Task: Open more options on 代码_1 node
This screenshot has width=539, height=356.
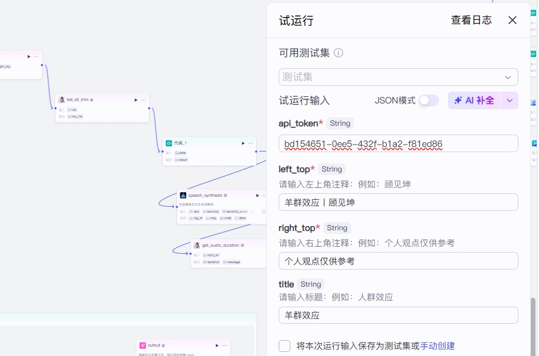Action: click(x=250, y=143)
